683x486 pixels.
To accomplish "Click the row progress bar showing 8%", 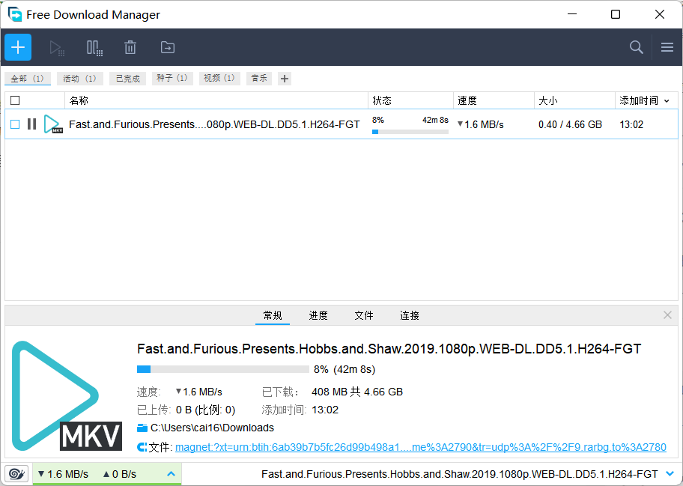I will [410, 132].
